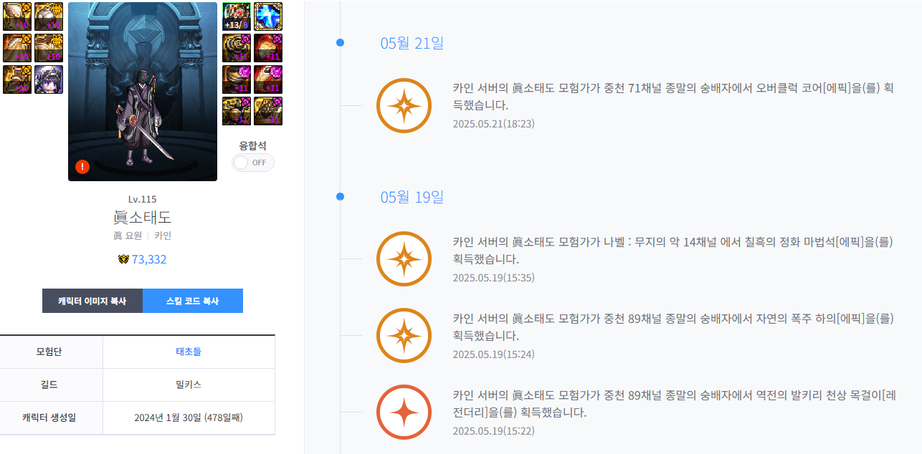This screenshot has height=454, width=922.
Task: Open the 태초들 adventure group link
Action: pos(189,352)
